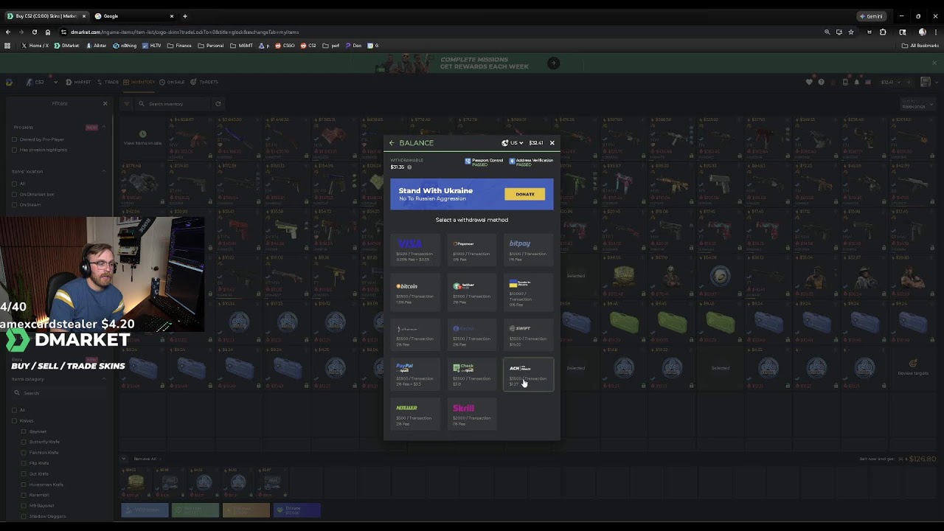This screenshot has height=531, width=944.
Task: Open the mobile app phone icon
Action: pos(845,82)
